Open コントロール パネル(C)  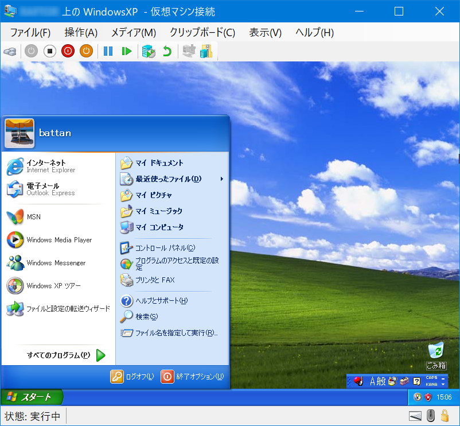pyautogui.click(x=172, y=248)
